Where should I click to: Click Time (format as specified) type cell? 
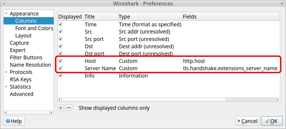point(150,24)
